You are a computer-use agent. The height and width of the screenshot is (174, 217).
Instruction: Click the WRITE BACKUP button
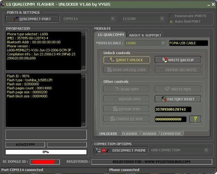tap(178, 60)
